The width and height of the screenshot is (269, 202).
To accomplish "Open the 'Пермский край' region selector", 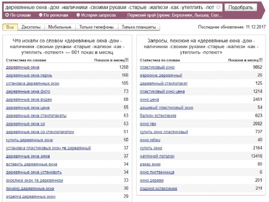I will [x=175, y=15].
